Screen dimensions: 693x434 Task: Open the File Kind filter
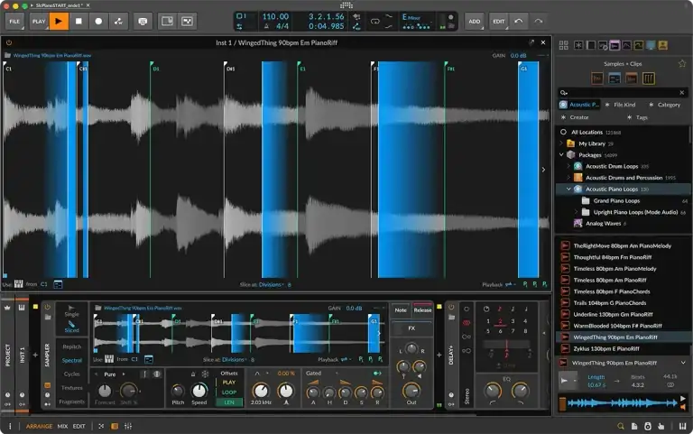coord(620,105)
